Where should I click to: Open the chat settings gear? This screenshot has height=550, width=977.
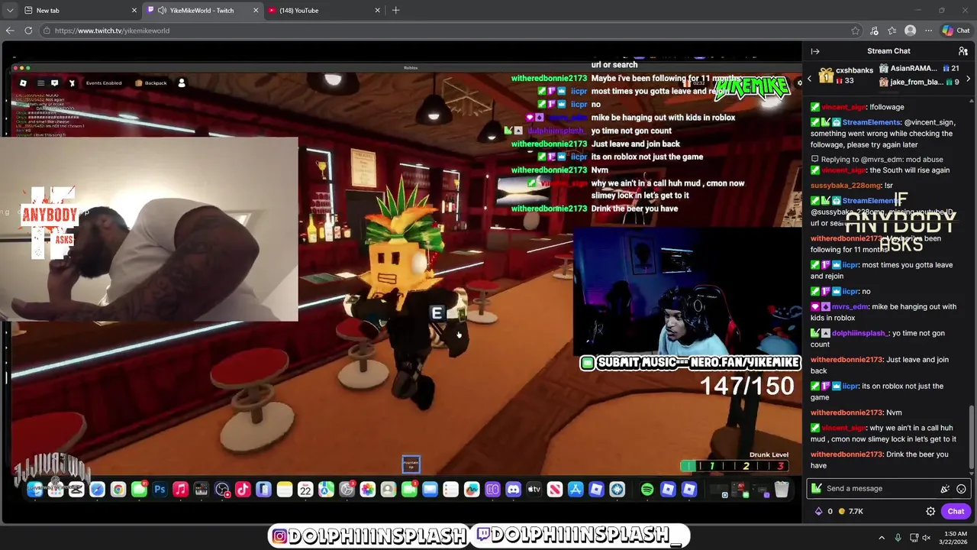pos(930,511)
